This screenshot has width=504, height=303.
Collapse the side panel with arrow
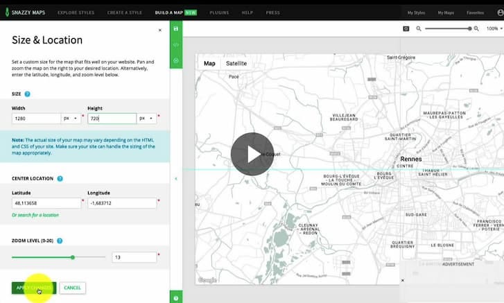tap(176, 179)
